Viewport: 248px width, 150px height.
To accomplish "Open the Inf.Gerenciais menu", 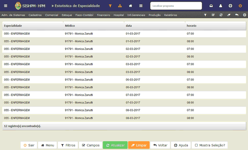I will 136,15.
